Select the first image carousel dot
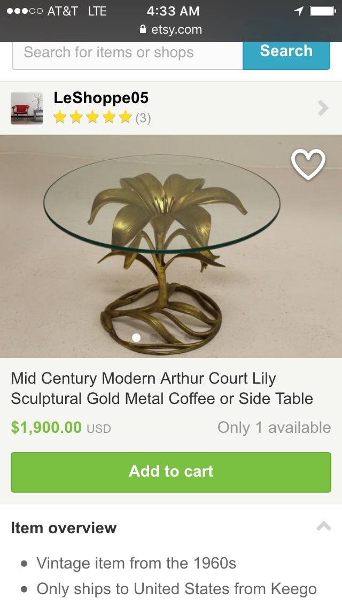The width and height of the screenshot is (342, 607). click(x=136, y=338)
